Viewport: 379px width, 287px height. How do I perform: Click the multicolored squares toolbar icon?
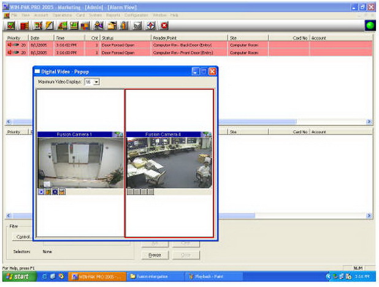tap(85, 26)
